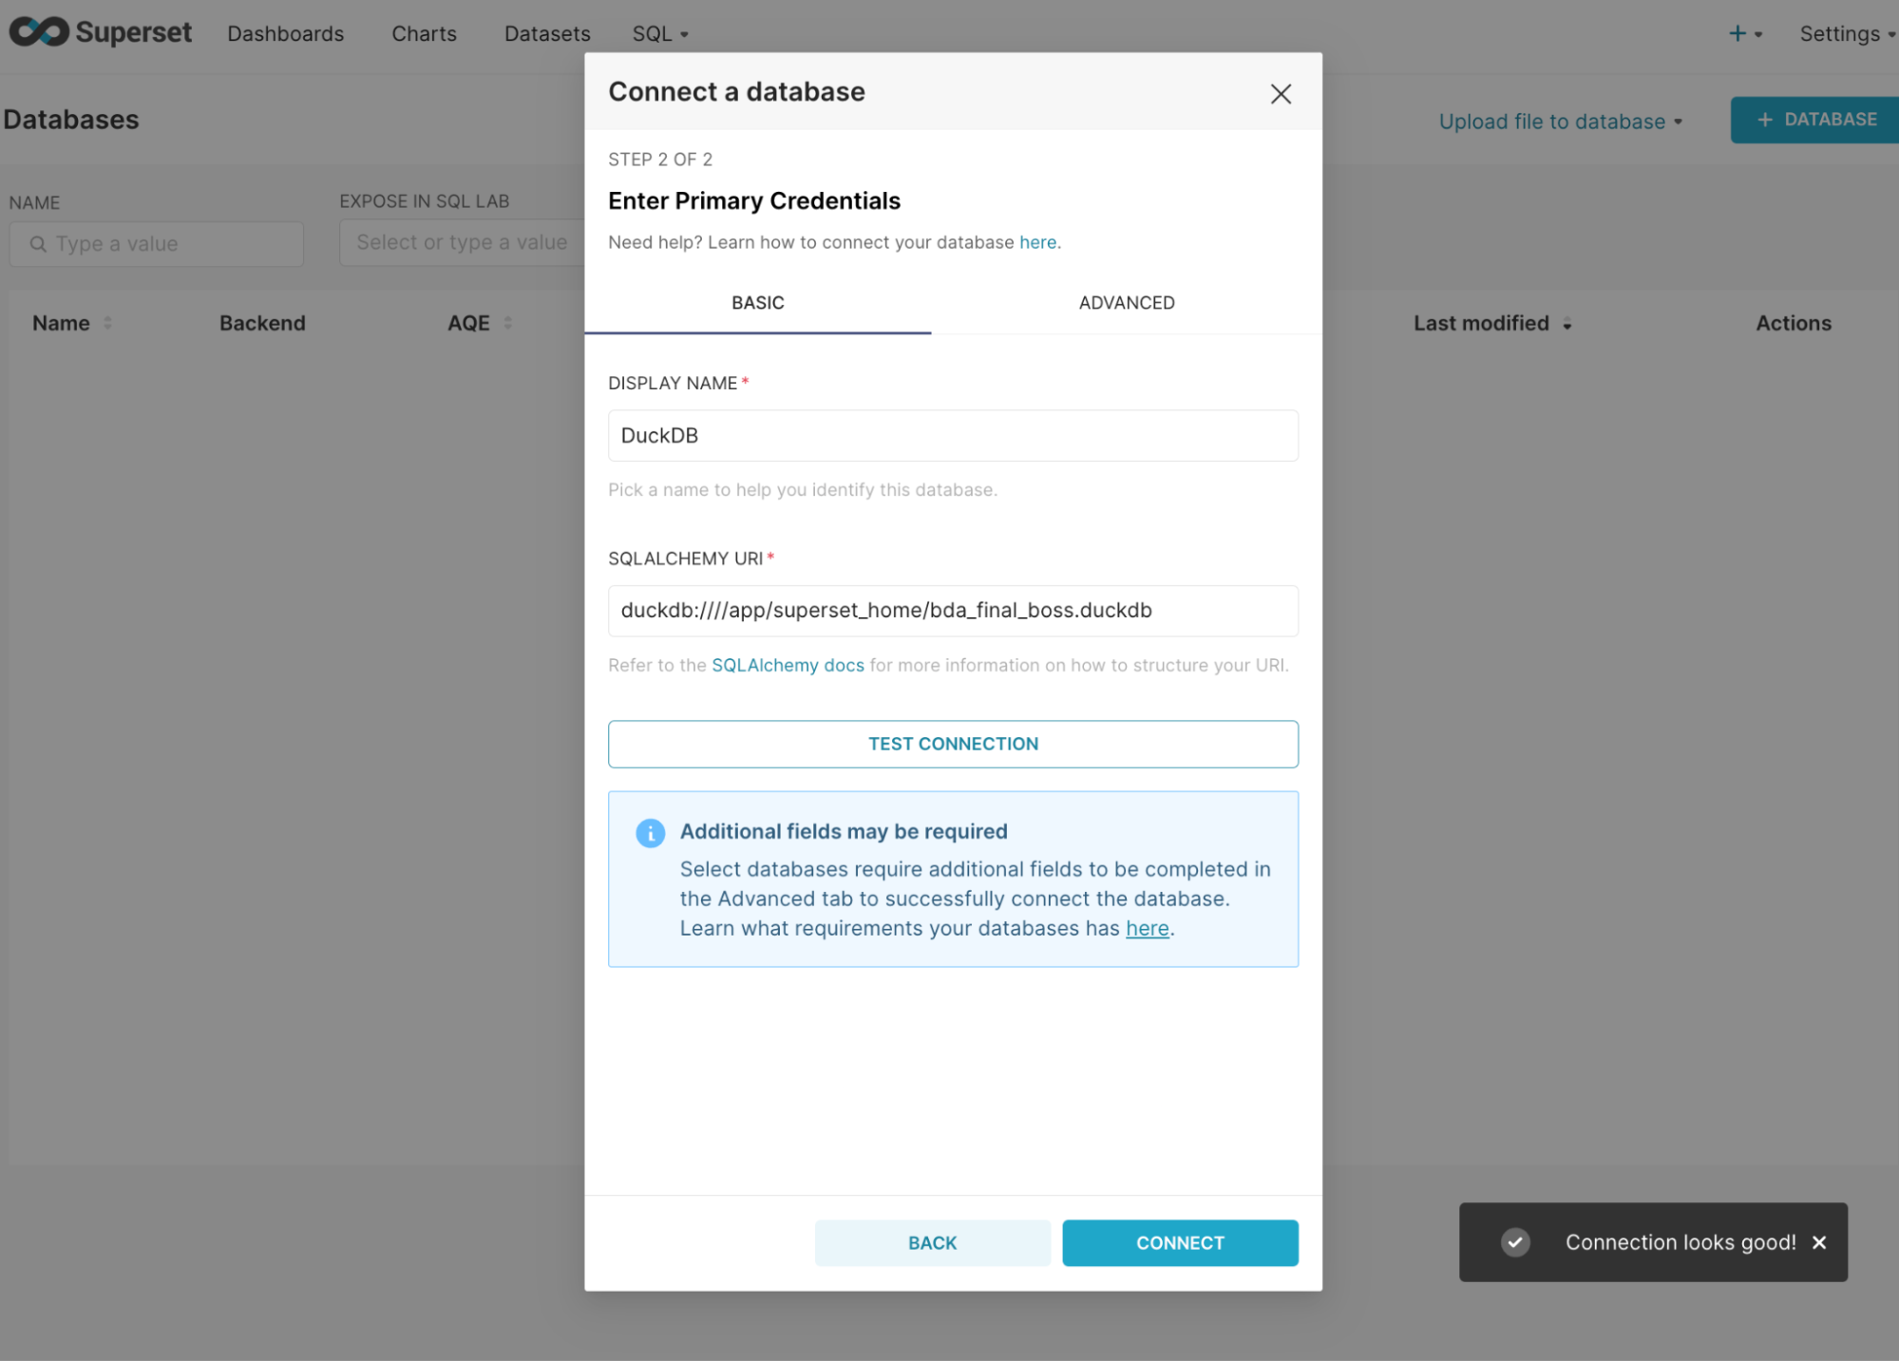Image resolution: width=1899 pixels, height=1361 pixels.
Task: Expand the SQL menu
Action: click(x=660, y=33)
